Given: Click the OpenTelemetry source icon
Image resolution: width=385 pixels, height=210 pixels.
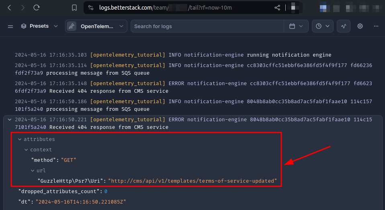Looking at the screenshot, I should [x=72, y=26].
